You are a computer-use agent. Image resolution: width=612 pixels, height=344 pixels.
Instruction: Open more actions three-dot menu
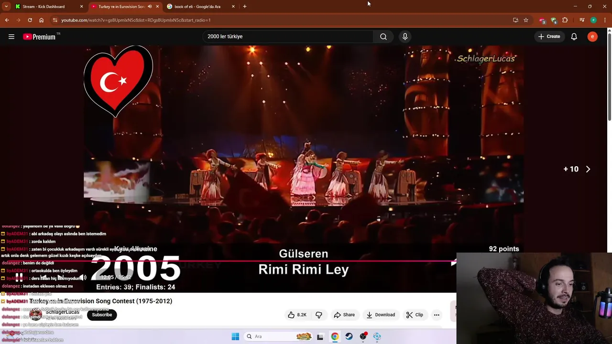pyautogui.click(x=437, y=315)
